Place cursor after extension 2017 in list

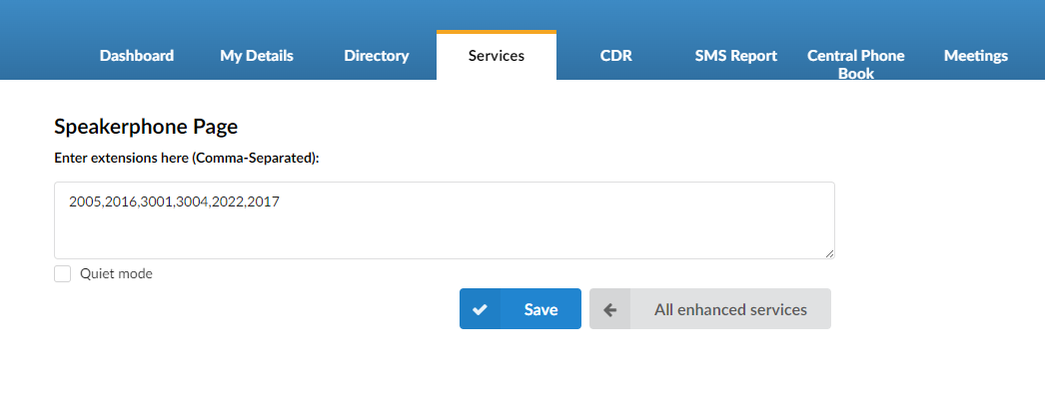[x=280, y=201]
